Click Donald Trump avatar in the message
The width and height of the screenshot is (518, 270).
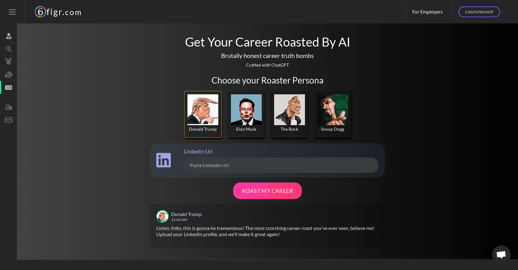(x=162, y=216)
